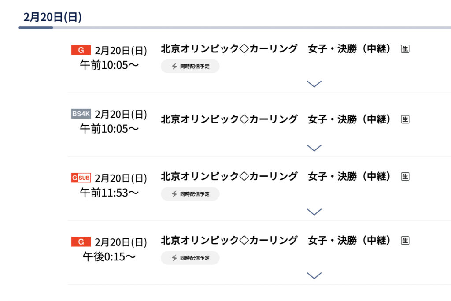Viewport: 451px width, 301px height.
Task: Click 同時配信予定 badge in the G SUB listing
Action: pos(190,194)
